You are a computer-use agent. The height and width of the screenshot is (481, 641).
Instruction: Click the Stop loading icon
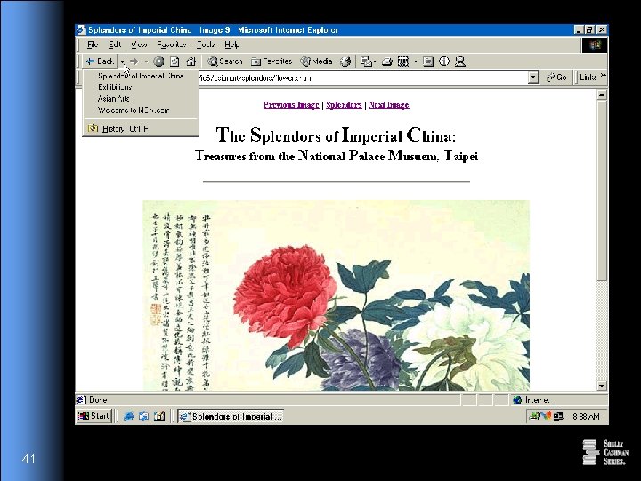pos(158,61)
